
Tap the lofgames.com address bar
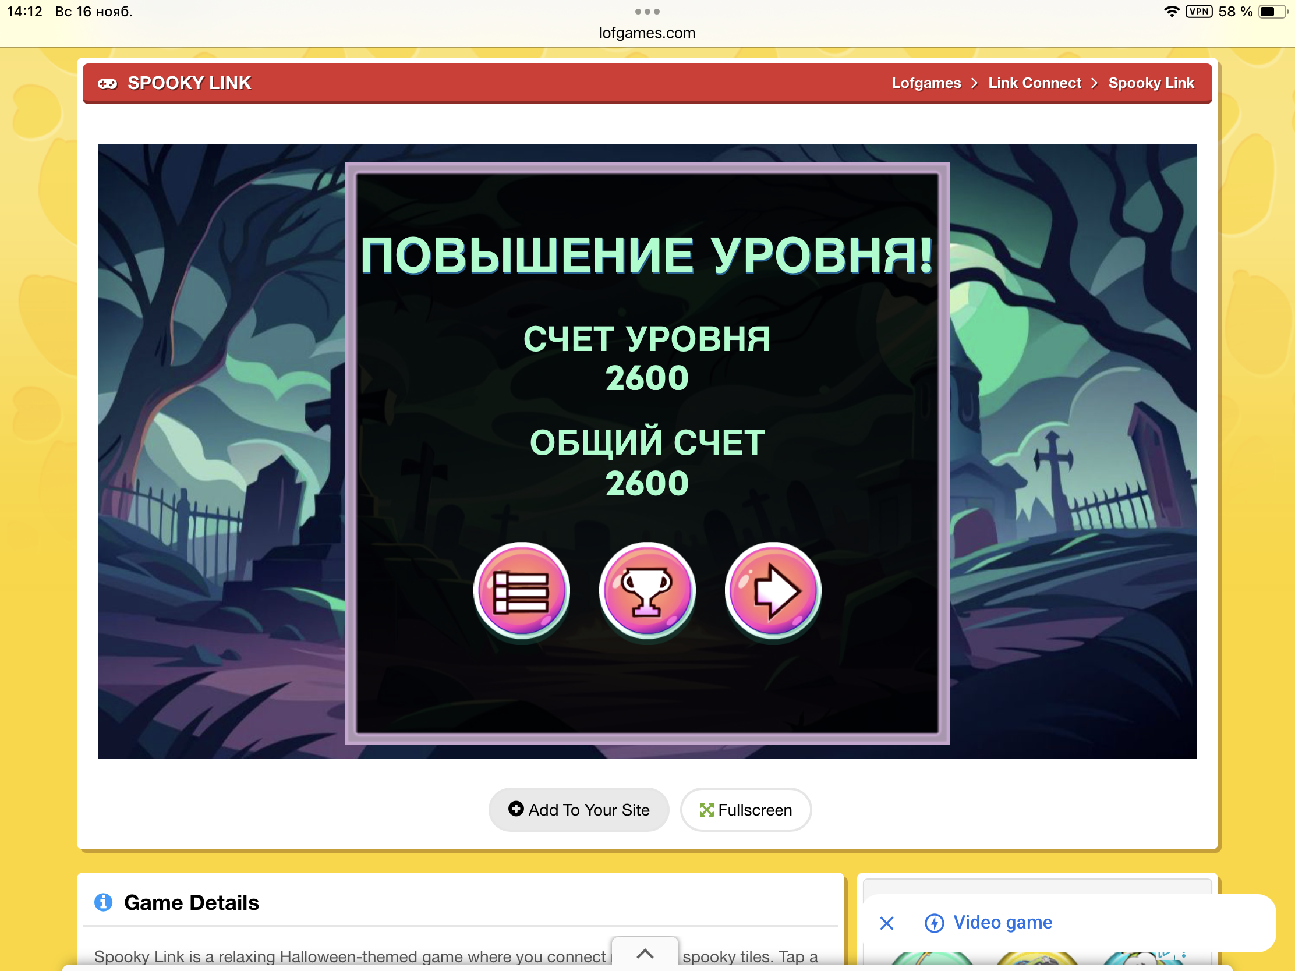tap(647, 33)
